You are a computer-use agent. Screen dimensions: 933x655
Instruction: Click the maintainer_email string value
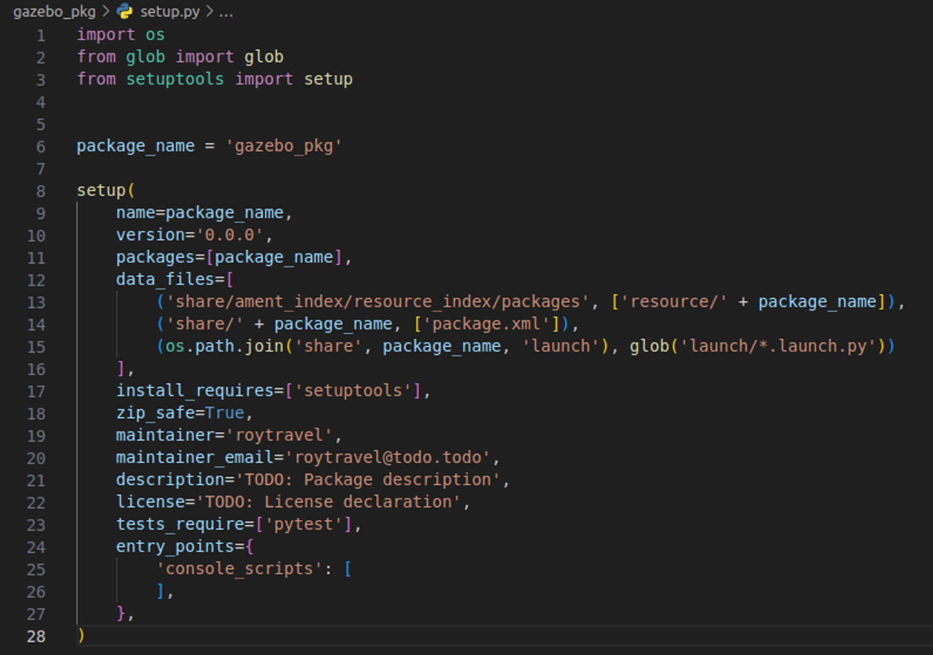(x=387, y=458)
